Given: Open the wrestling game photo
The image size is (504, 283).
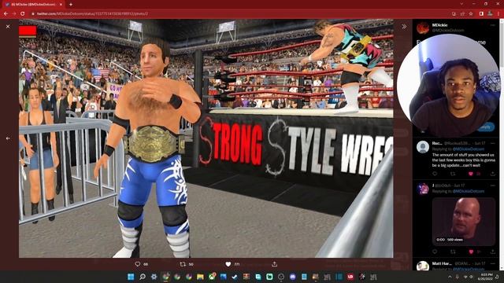Looking at the screenshot, I should coord(206,138).
